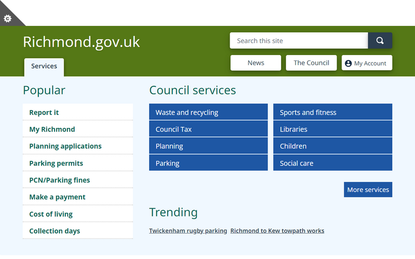Open the settings gear in corner

pyautogui.click(x=8, y=18)
